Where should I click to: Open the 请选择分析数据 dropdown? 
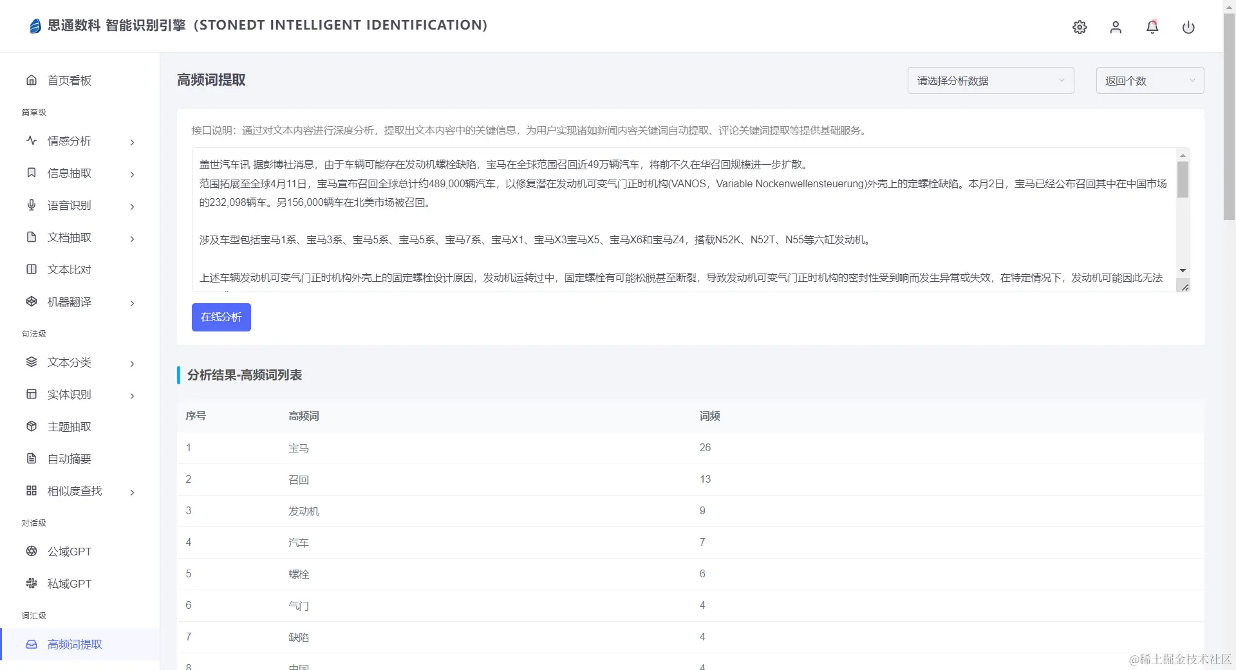click(x=991, y=80)
